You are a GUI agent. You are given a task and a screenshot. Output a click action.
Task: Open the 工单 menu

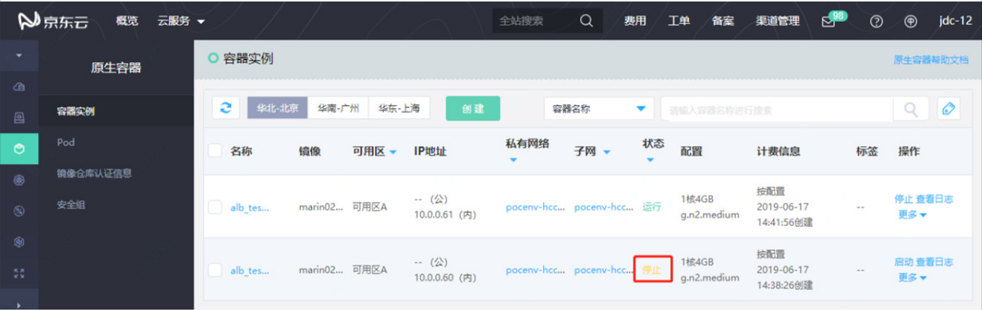(678, 20)
